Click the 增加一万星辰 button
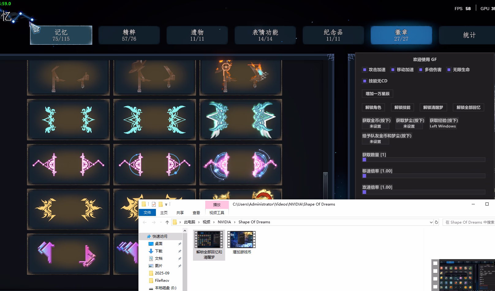 pyautogui.click(x=377, y=93)
